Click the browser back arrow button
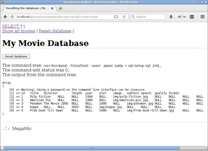 point(5,17)
